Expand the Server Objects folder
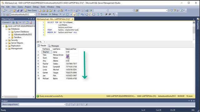 (6, 43)
